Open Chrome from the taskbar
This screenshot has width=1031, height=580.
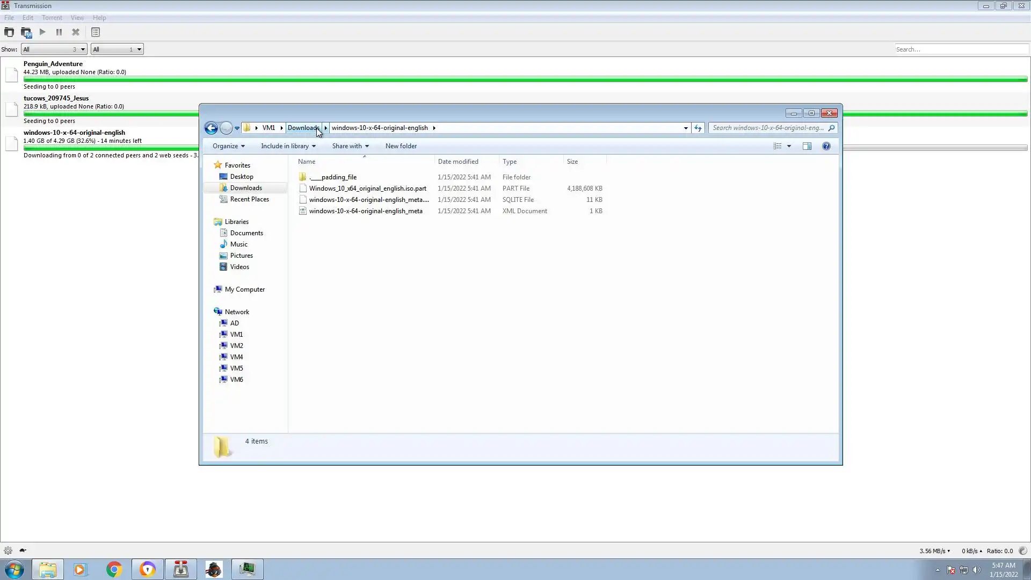point(114,569)
